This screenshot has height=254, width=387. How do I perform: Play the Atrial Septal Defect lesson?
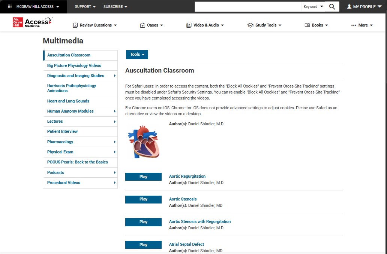(x=143, y=245)
